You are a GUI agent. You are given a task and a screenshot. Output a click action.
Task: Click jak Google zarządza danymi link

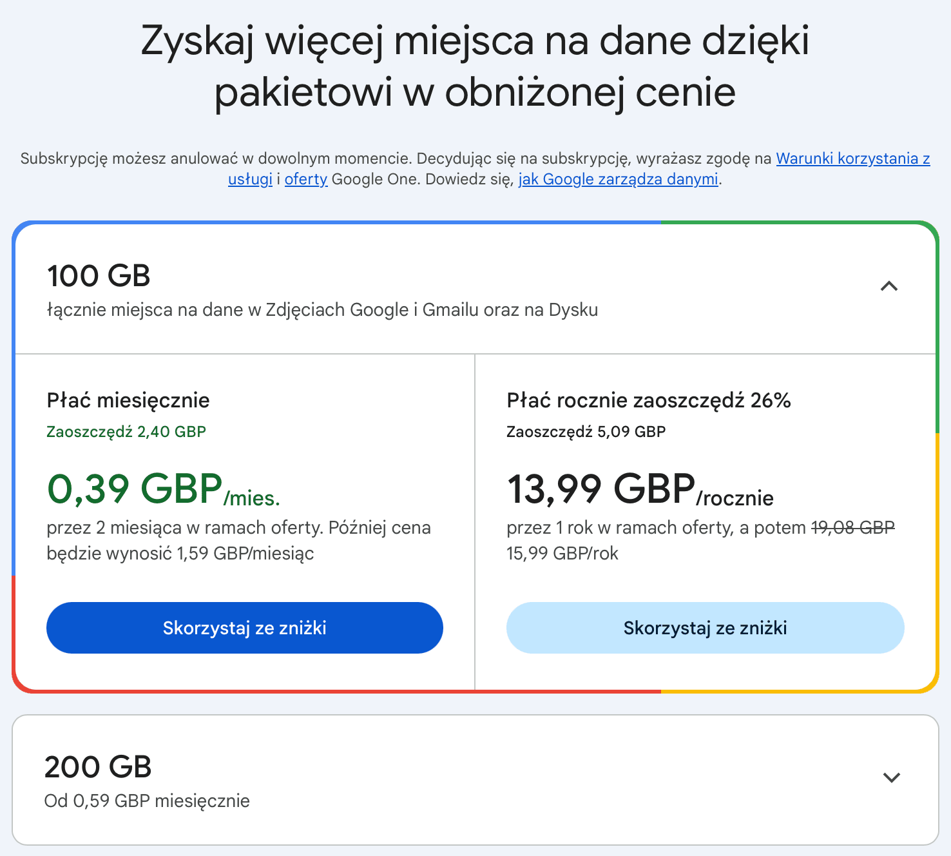[618, 179]
